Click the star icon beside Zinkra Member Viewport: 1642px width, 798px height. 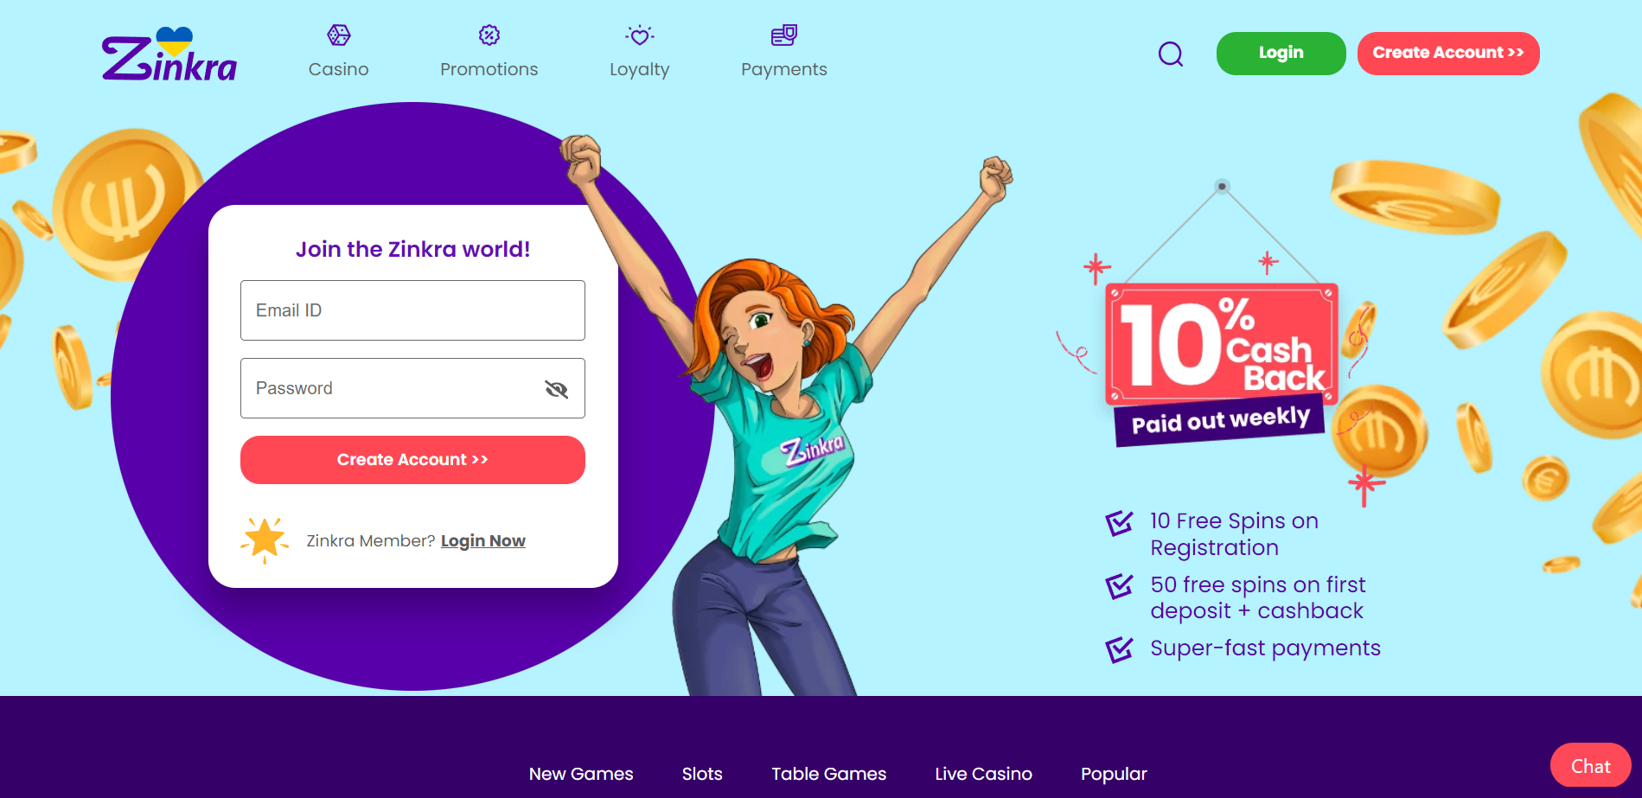(x=265, y=540)
